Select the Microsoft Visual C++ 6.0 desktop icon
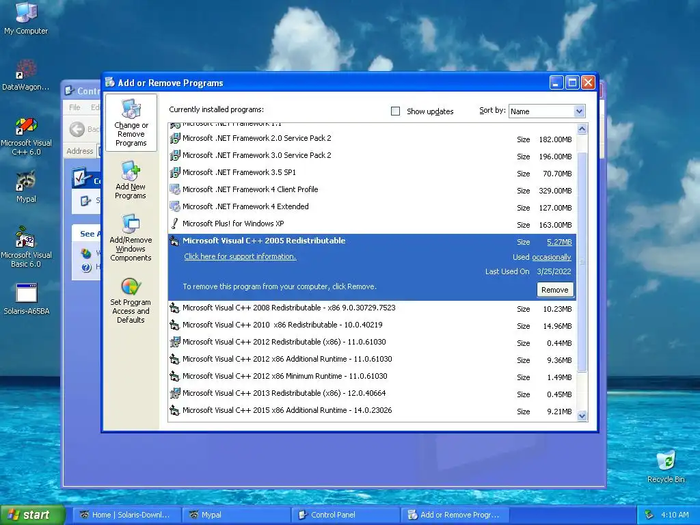This screenshot has height=525, width=700. coord(26,136)
